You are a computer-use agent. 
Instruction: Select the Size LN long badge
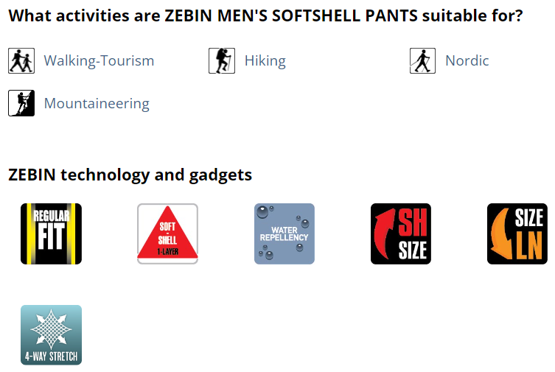click(x=517, y=234)
